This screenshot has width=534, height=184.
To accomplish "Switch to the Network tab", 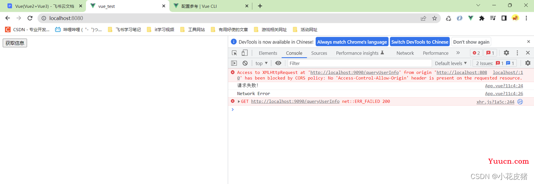I will click(x=405, y=53).
